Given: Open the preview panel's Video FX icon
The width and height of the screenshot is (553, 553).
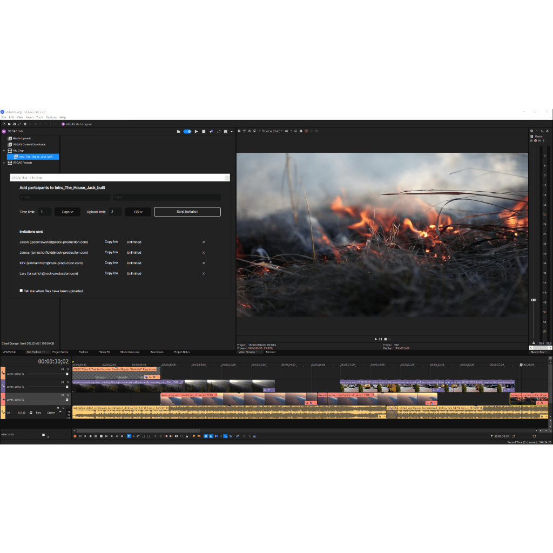Looking at the screenshot, I should click(249, 131).
